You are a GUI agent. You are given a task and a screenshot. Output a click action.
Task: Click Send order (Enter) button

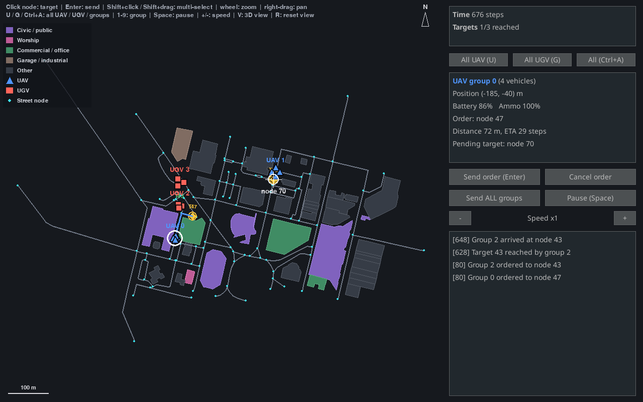tap(494, 177)
